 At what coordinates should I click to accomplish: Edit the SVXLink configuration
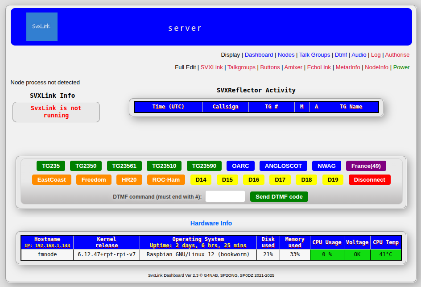pos(211,67)
